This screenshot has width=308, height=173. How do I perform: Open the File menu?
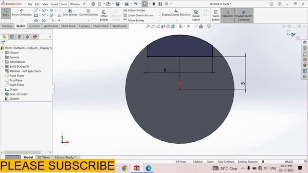point(30,4)
